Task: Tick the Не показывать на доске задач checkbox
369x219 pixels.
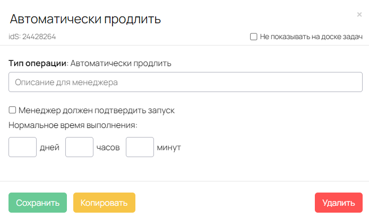Action: click(253, 36)
